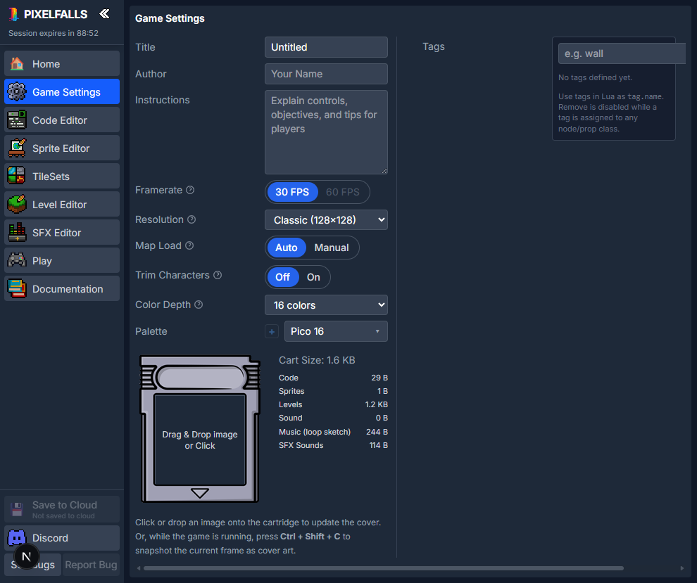
Task: Click the Trim Characters help icon
Action: [x=218, y=275]
